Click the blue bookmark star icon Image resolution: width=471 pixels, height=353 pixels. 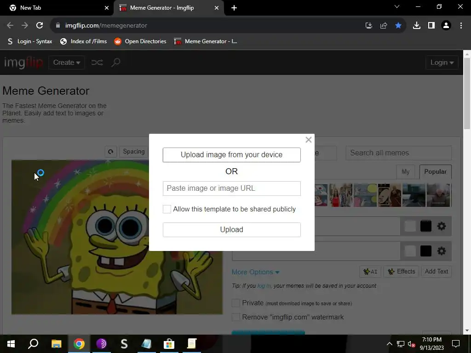398,26
